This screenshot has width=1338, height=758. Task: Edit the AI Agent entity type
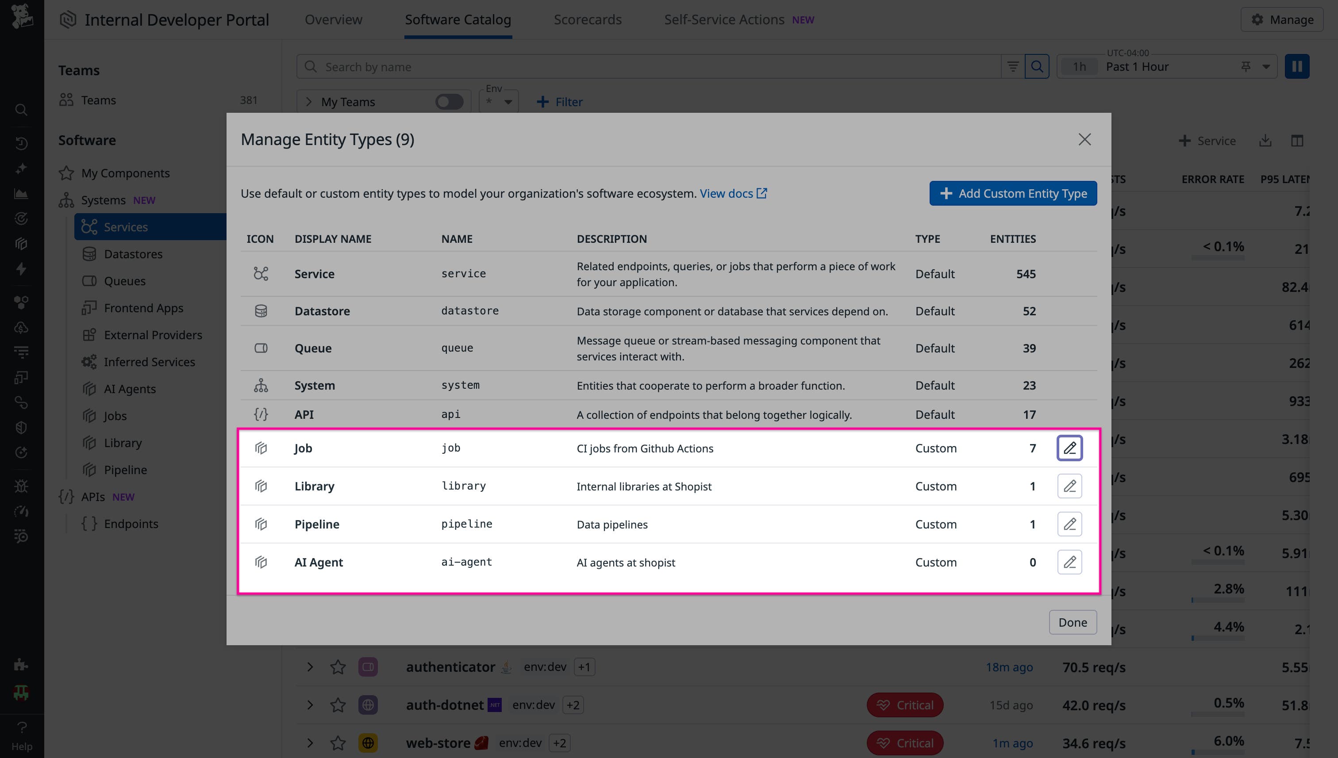pos(1070,562)
